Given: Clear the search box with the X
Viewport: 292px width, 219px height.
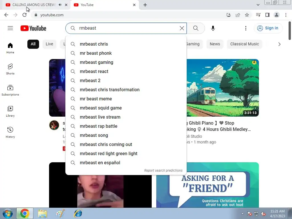Looking at the screenshot, I should [182, 28].
